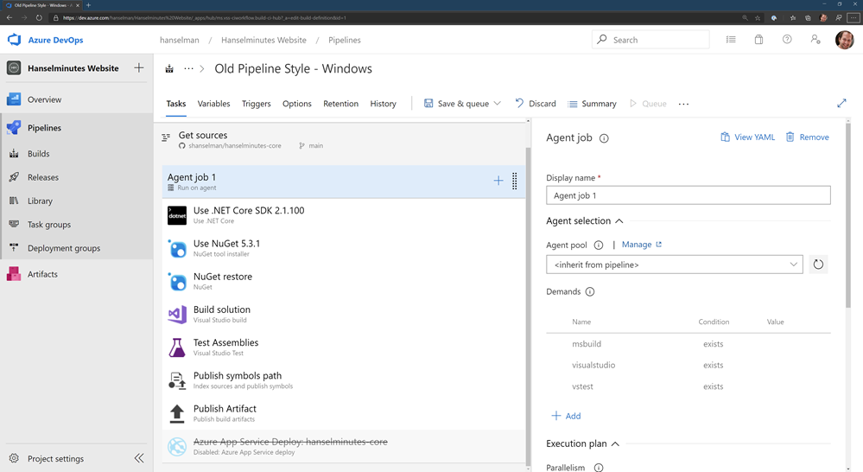Select Publish Artifact task
Viewport: 863px width, 472px height.
pos(344,413)
